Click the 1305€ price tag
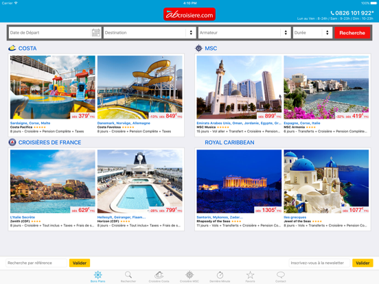 pyautogui.click(x=268, y=210)
